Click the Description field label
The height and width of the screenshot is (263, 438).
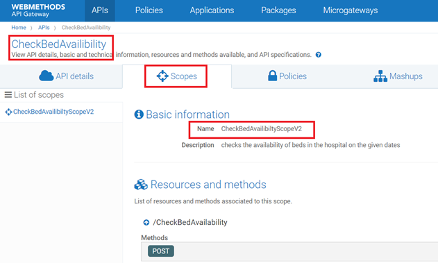(x=198, y=145)
